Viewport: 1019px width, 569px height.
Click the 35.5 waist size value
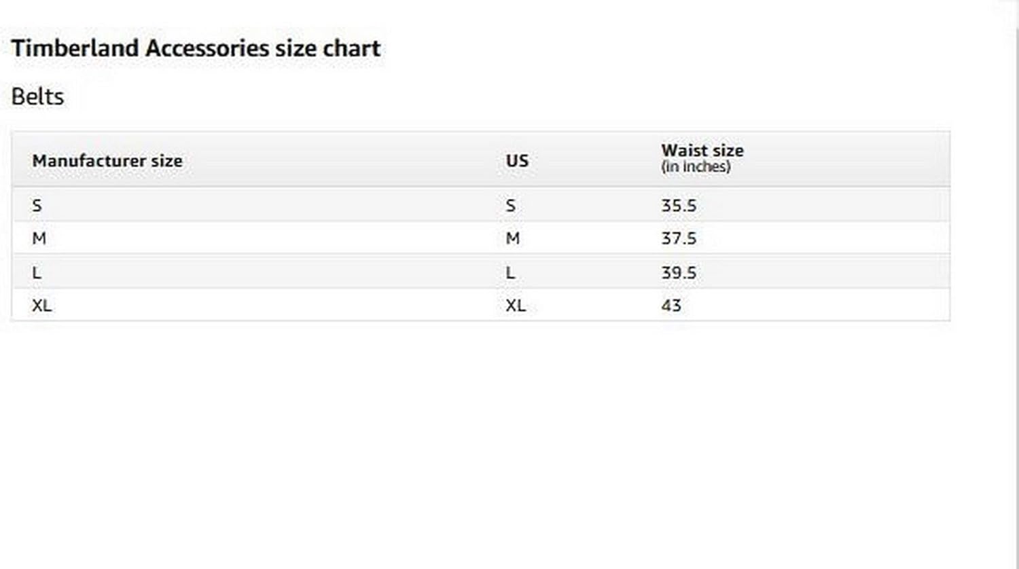(x=679, y=206)
